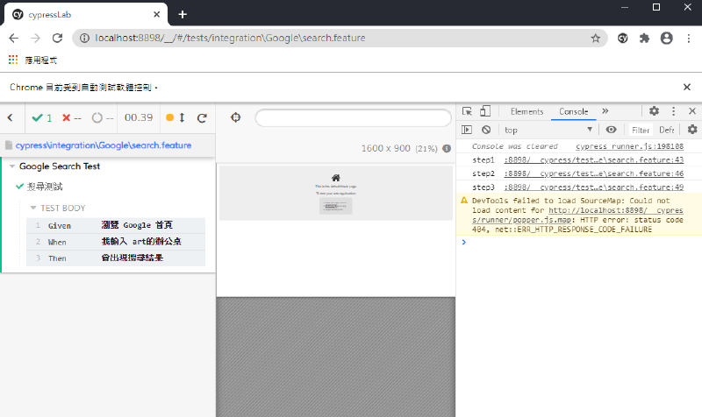
Task: Collapse the Google Search Test suite
Action: (x=12, y=166)
